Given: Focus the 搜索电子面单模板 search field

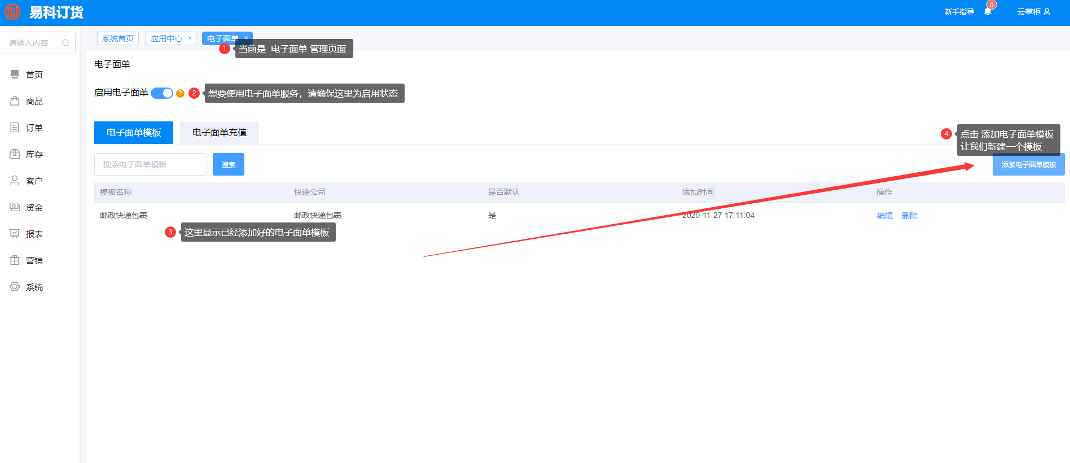Looking at the screenshot, I should point(150,164).
